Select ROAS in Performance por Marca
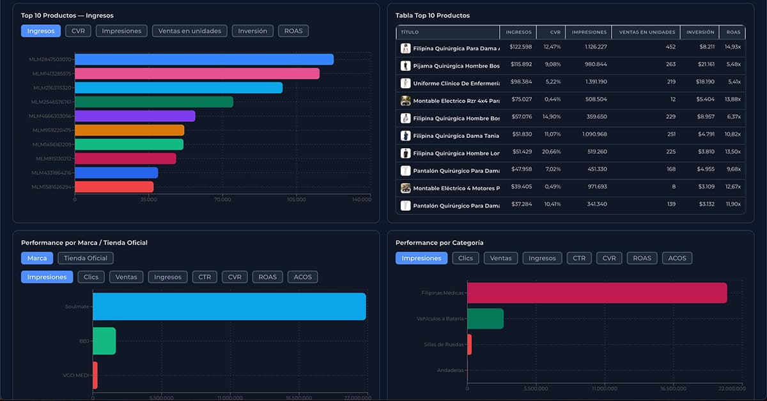This screenshot has width=767, height=401. pyautogui.click(x=268, y=277)
